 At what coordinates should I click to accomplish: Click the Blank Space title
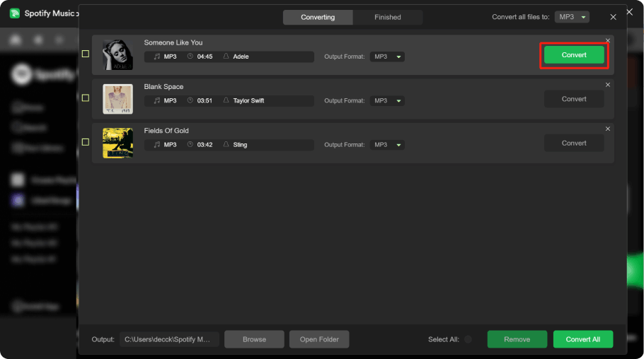click(x=163, y=87)
